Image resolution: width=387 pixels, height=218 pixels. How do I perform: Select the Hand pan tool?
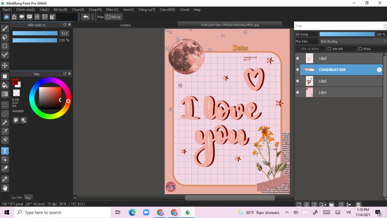(x=5, y=188)
